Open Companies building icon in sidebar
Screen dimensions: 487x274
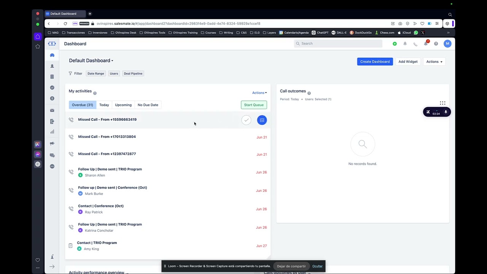tap(52, 77)
